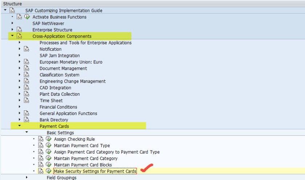Screen dimensions: 305x180
Task: Select the Payment Cards tree entry
Action: [54, 126]
